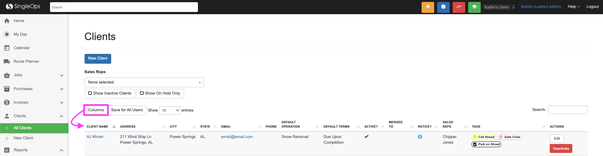Click the blue notice info icon for AJ Minter
The height and width of the screenshot is (156, 603).
point(420,137)
